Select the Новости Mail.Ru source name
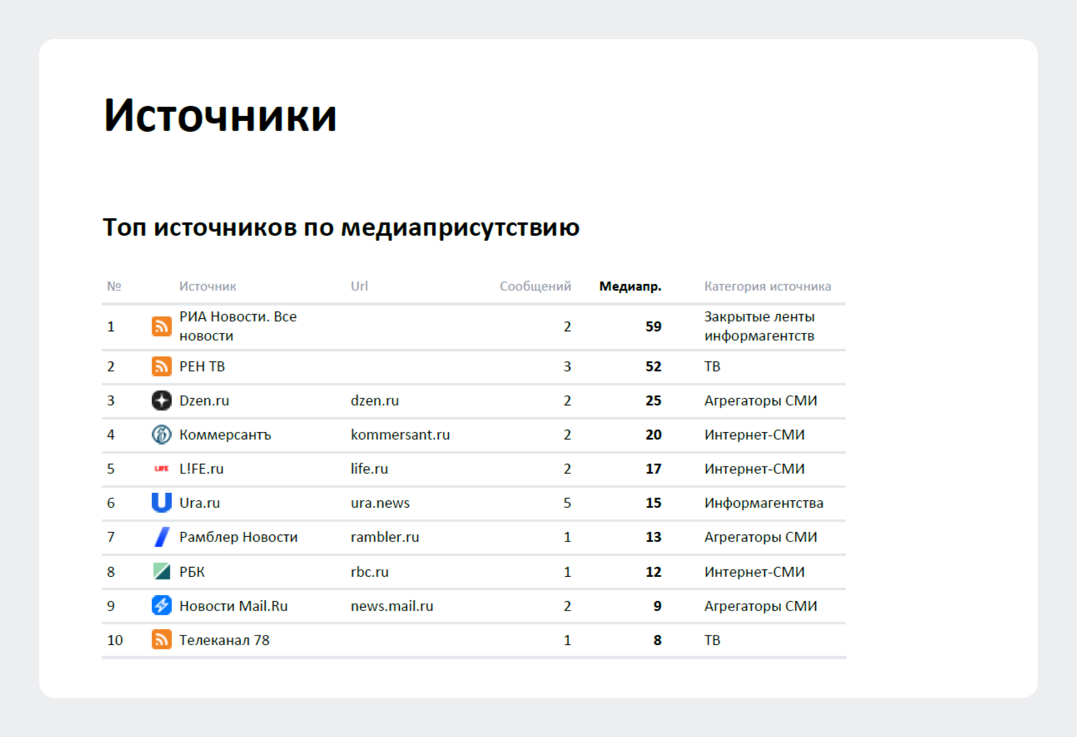Screen dimensions: 1077x737 pyautogui.click(x=233, y=605)
